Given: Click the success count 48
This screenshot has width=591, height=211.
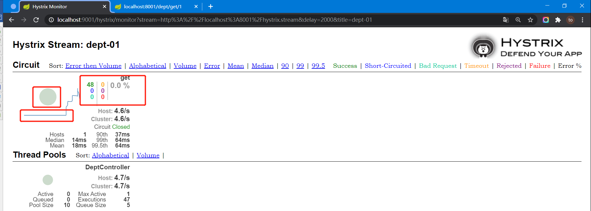Looking at the screenshot, I should click(90, 85).
